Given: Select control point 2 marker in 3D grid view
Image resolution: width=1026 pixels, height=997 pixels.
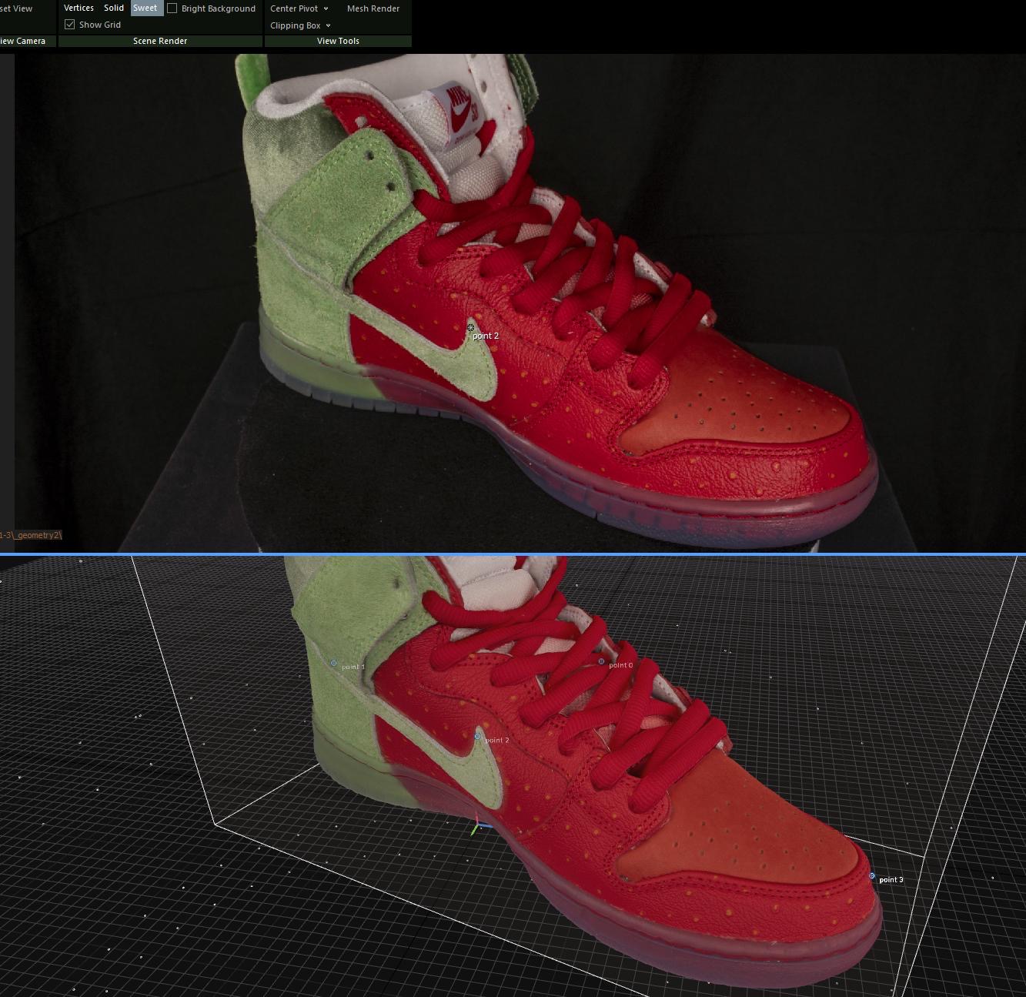Looking at the screenshot, I should pos(477,737).
